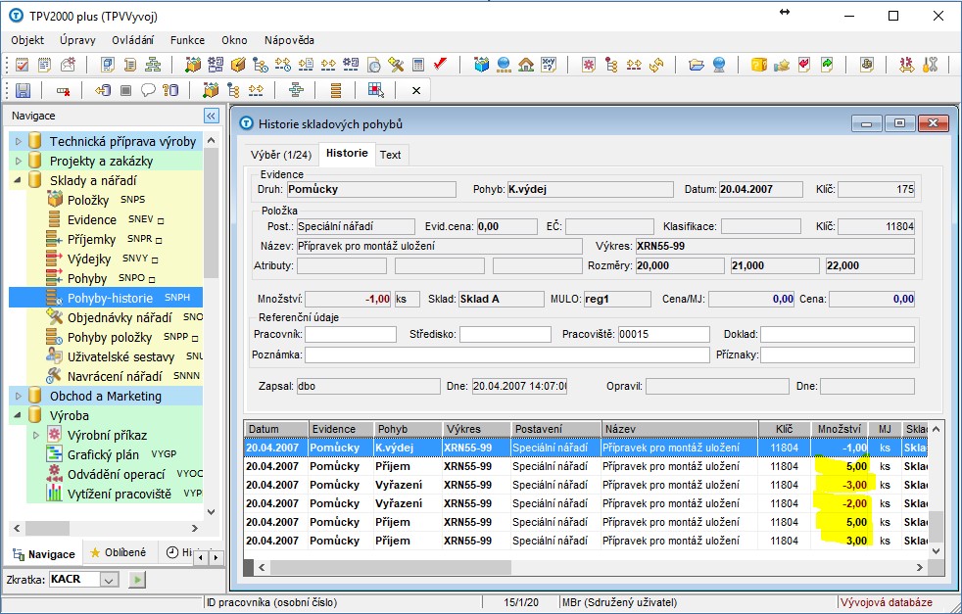The image size is (962, 614).
Task: Click the red checkmark toolbar icon
Action: click(440, 65)
